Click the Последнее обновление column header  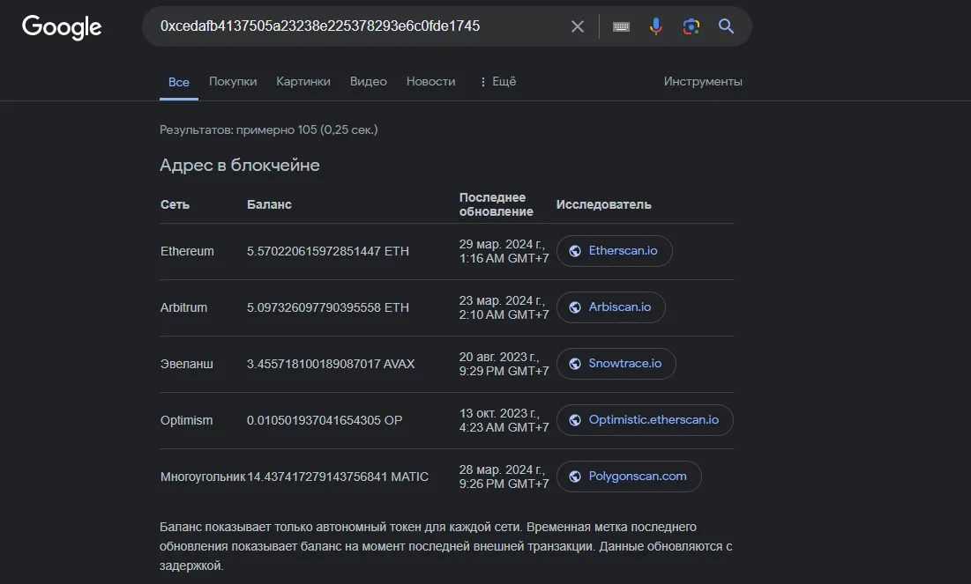pyautogui.click(x=496, y=204)
